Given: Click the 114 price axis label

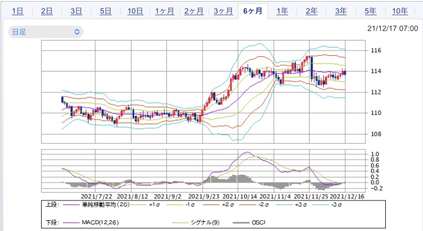Looking at the screenshot, I should (376, 71).
